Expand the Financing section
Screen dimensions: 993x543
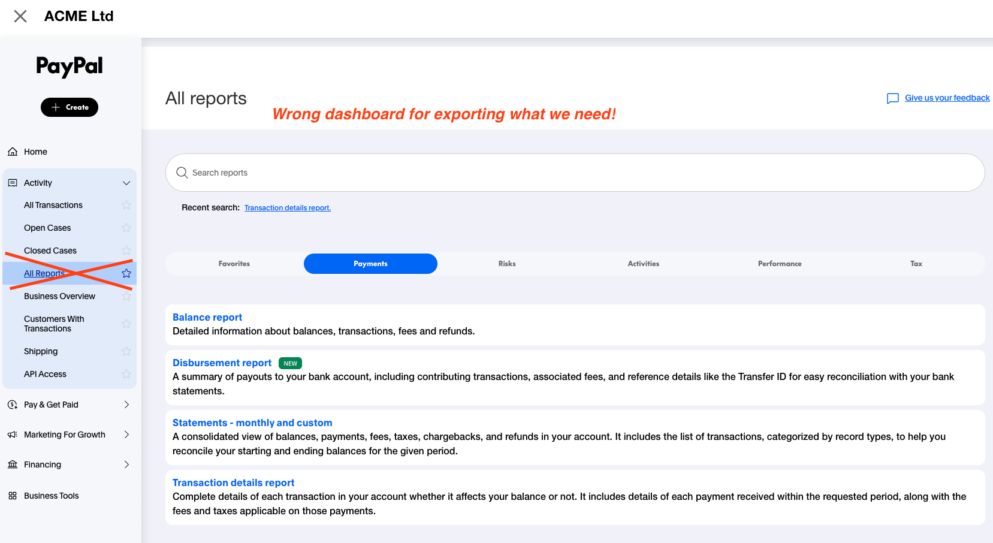pos(126,464)
